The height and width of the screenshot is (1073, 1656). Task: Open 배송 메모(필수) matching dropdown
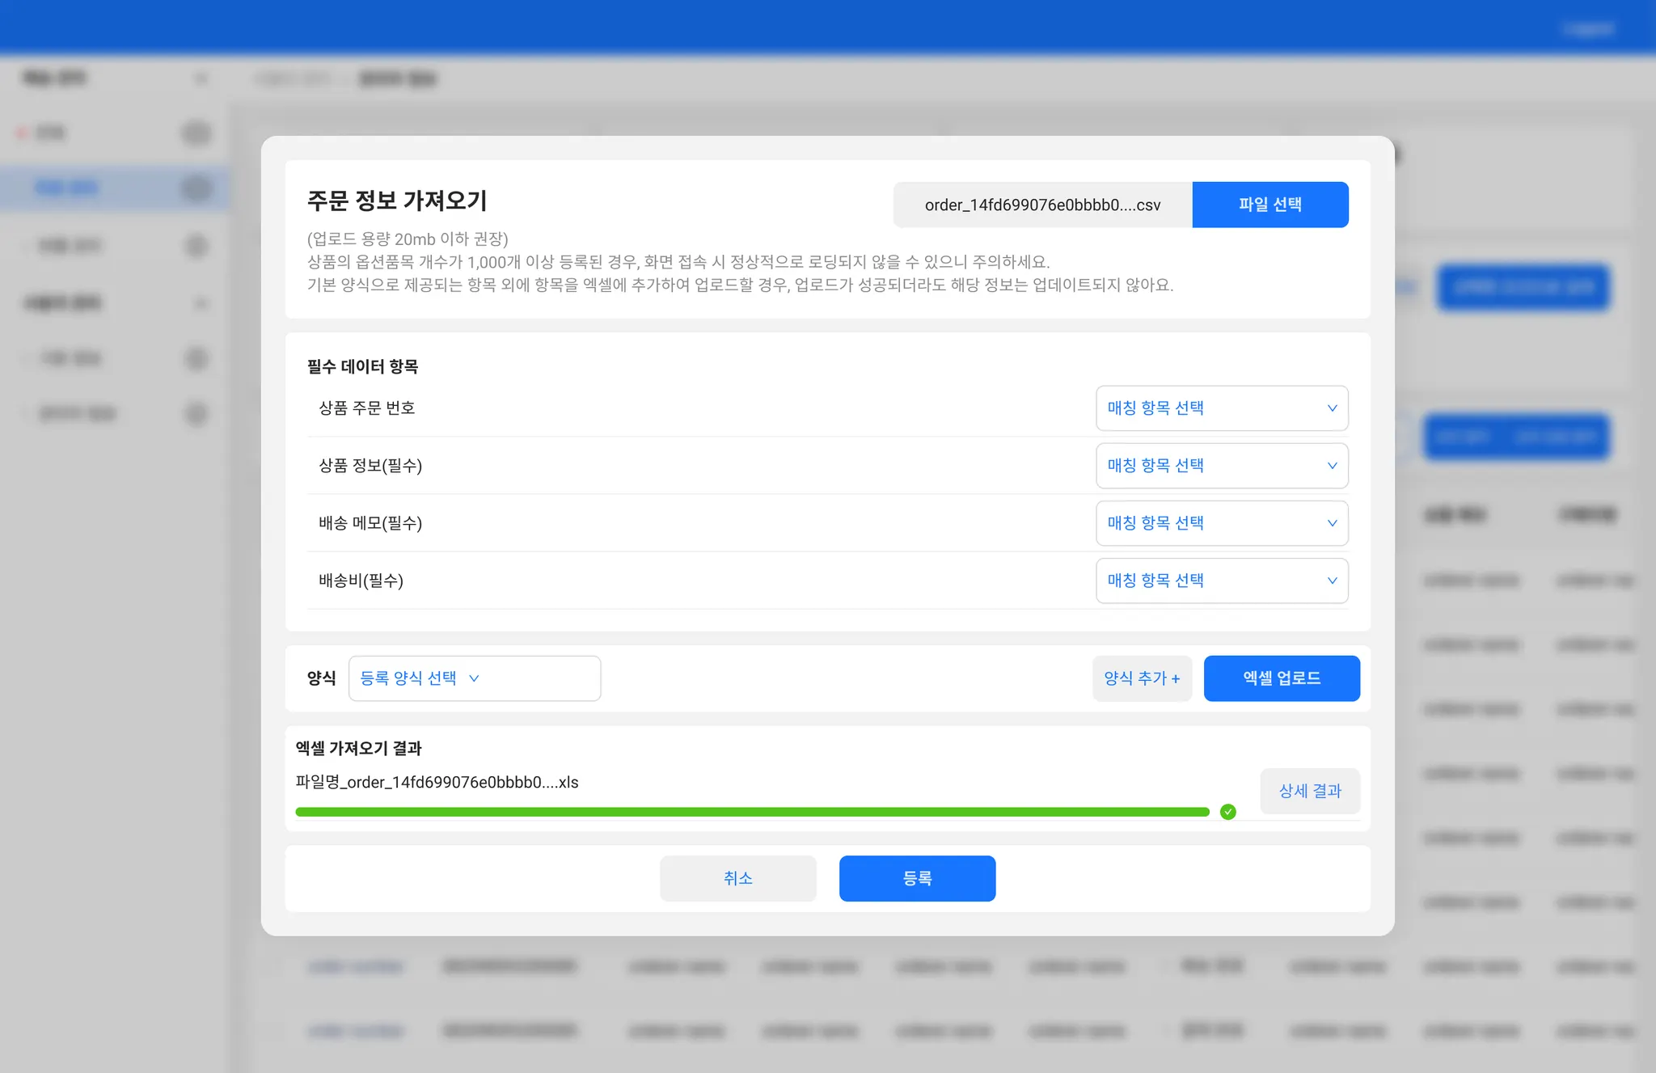(1220, 523)
